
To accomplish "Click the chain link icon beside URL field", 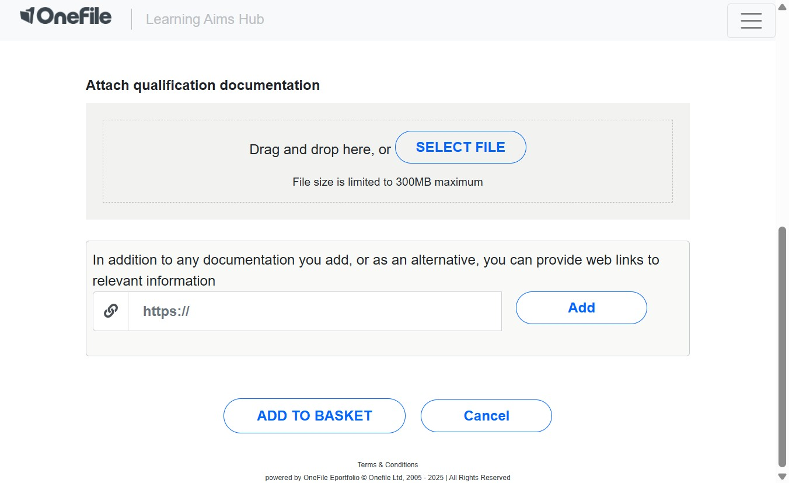I will tap(111, 311).
